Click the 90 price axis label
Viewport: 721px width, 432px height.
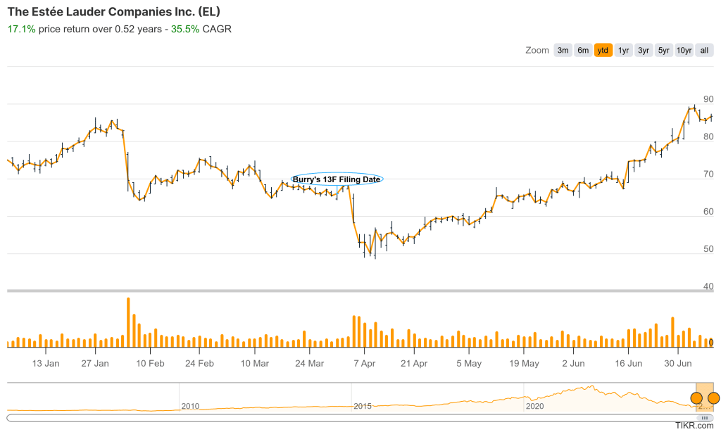pyautogui.click(x=708, y=99)
